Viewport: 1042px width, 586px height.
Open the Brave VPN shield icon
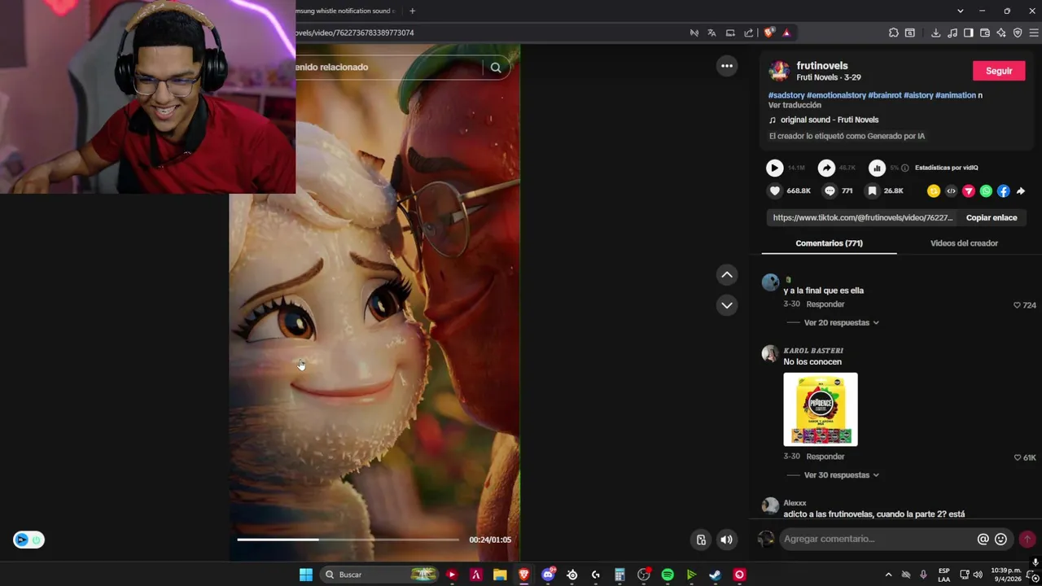[1018, 33]
